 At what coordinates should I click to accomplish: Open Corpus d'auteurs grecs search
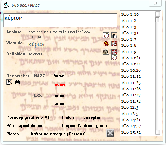coord(84,126)
